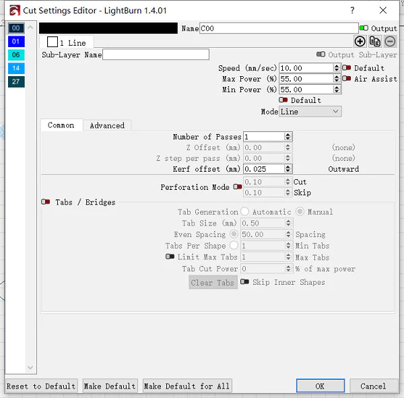The height and width of the screenshot is (398, 404).
Task: Adjust Perforation Cut spinner arrows
Action: click(288, 182)
